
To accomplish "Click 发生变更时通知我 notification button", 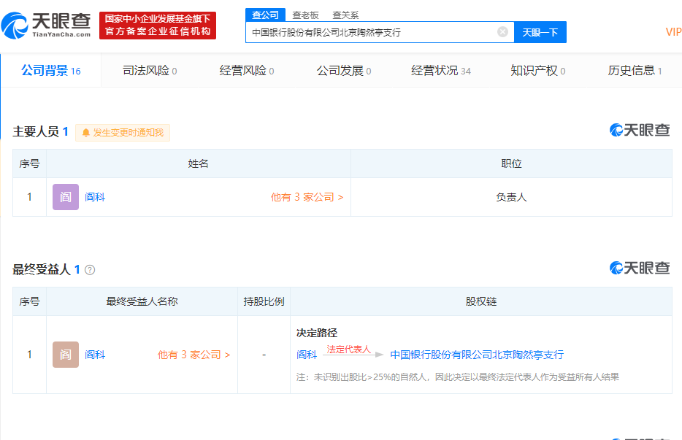I will pos(123,133).
